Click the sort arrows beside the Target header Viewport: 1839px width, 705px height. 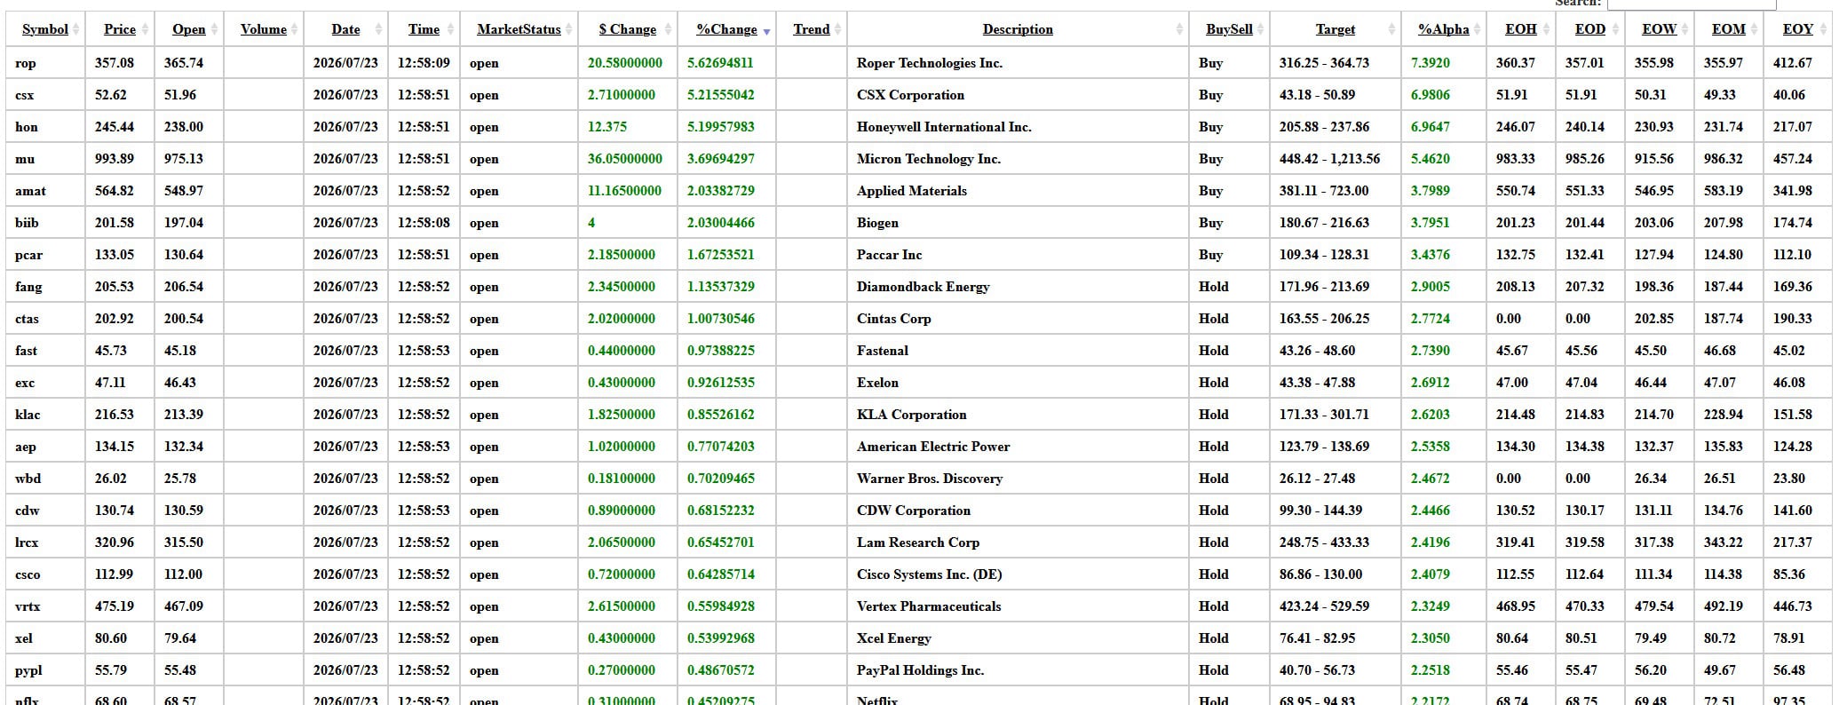click(x=1391, y=29)
